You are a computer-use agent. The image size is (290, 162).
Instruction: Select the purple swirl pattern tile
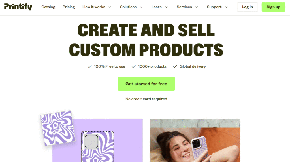pyautogui.click(x=58, y=128)
